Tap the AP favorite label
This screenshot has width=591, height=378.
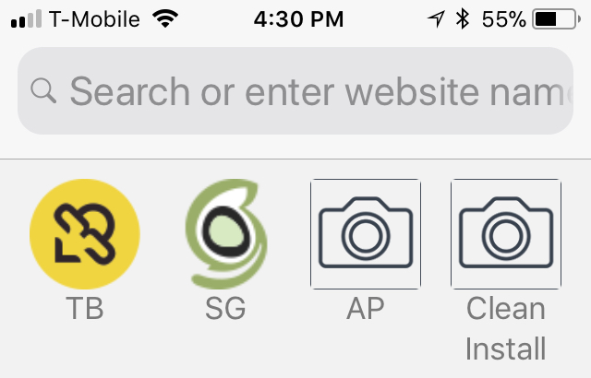pyautogui.click(x=366, y=309)
